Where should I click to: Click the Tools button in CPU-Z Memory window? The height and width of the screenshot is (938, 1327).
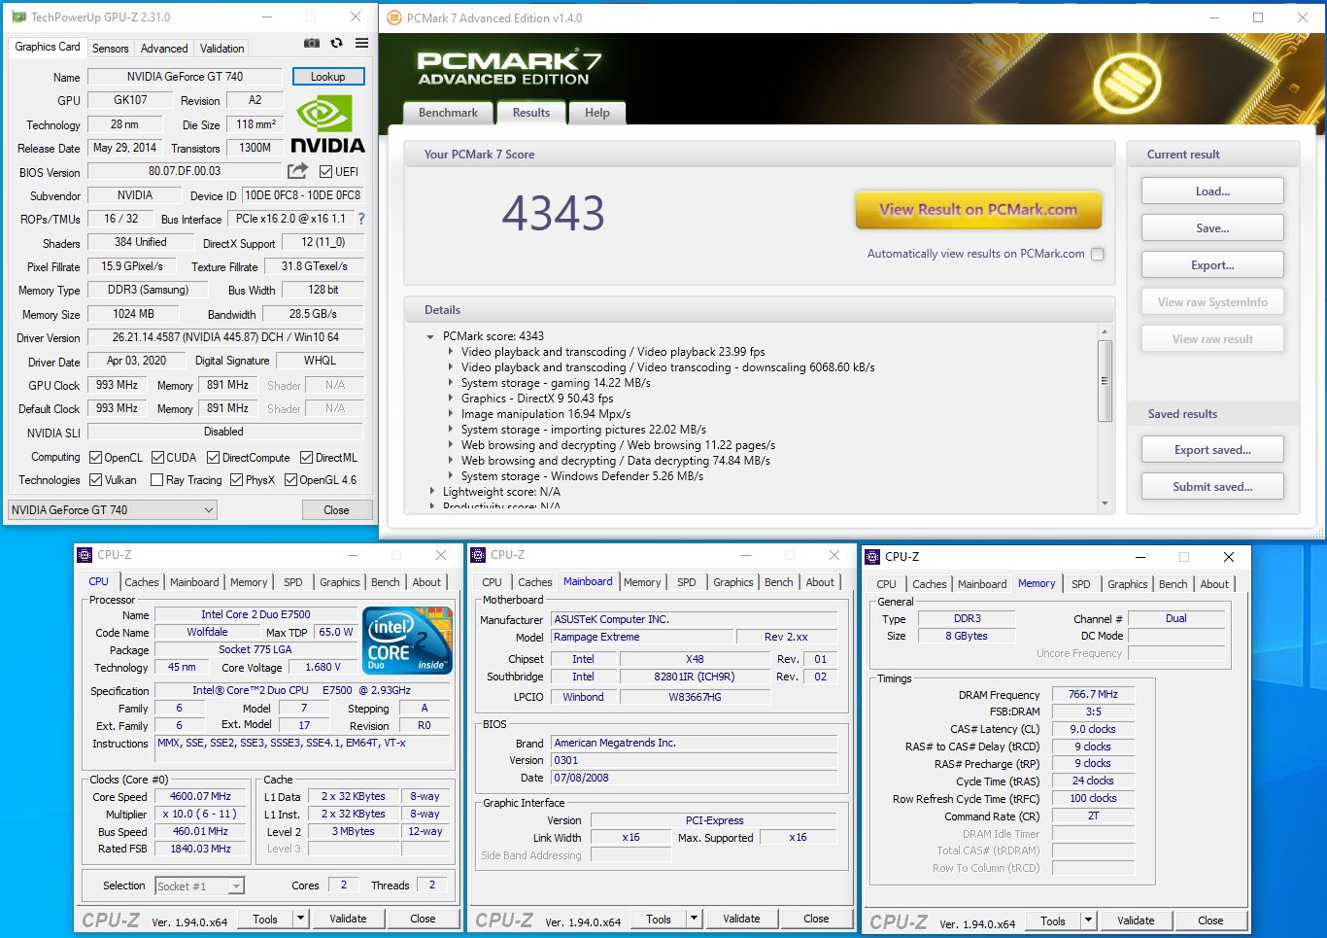[1053, 921]
